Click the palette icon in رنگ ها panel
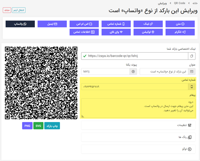 190,137
